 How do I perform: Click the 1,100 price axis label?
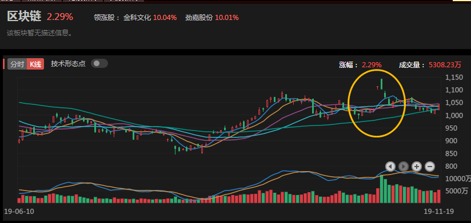point(454,90)
